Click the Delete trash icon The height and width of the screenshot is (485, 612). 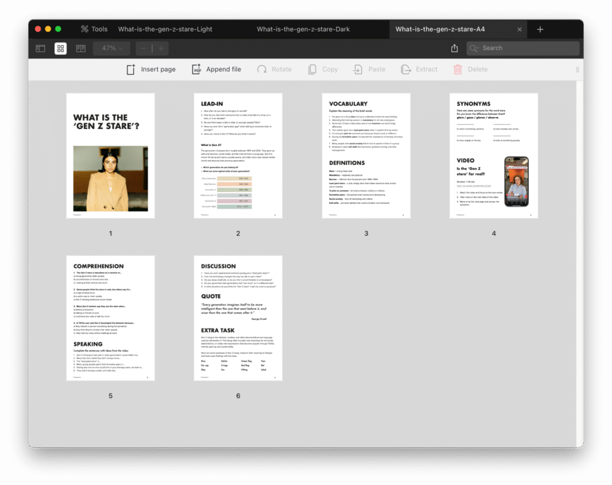pos(458,69)
